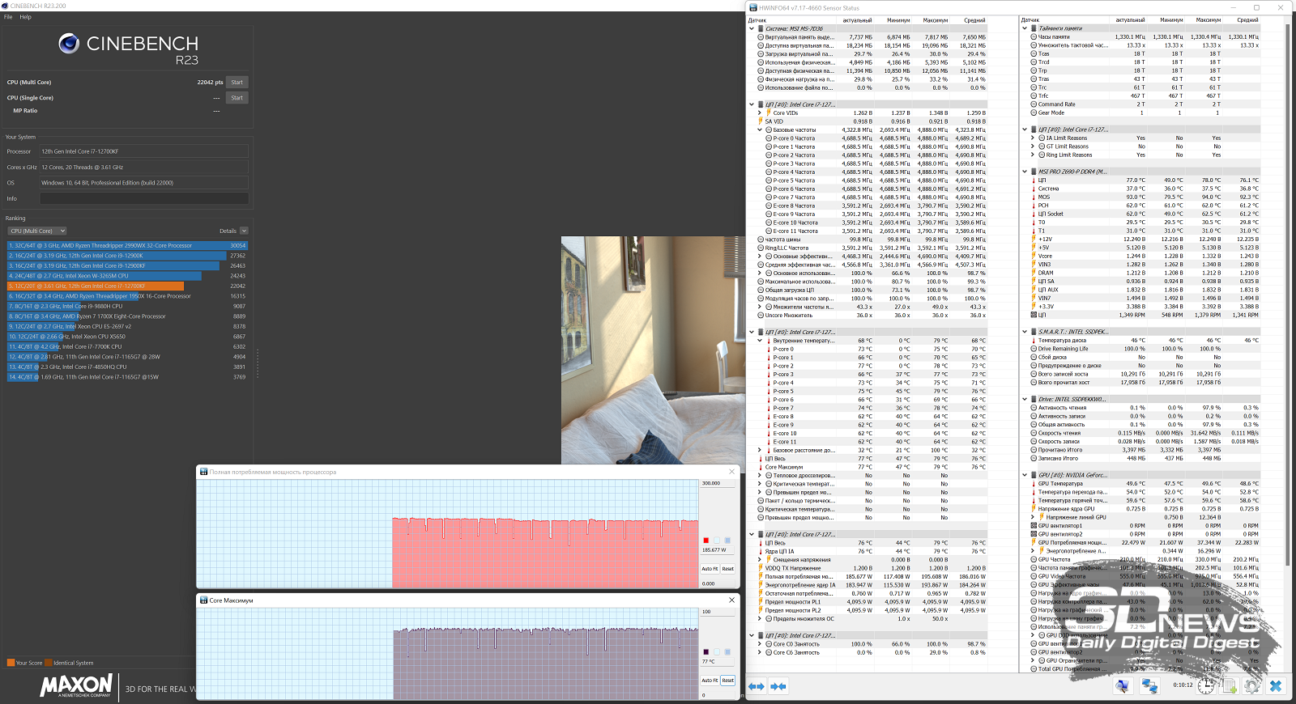The image size is (1296, 704).
Task: Open the CPU (Multi Core) ranking dropdown
Action: tap(37, 231)
